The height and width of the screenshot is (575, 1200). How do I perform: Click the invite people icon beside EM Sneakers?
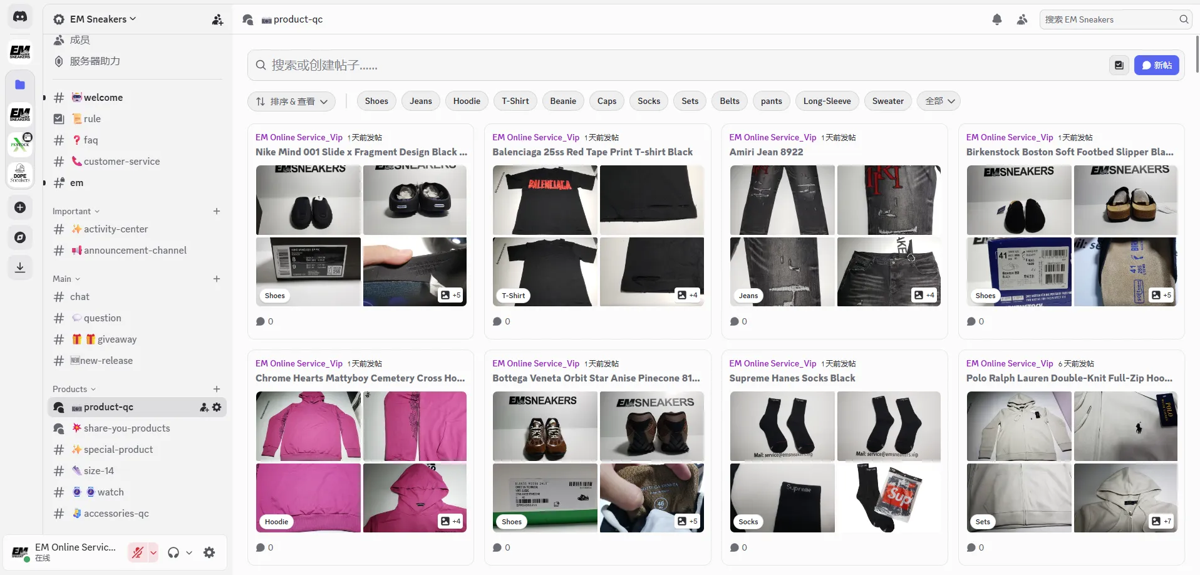[217, 19]
